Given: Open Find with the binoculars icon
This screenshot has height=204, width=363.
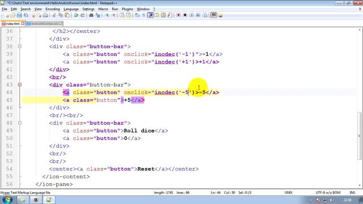Looking at the screenshot, I should click(91, 15).
